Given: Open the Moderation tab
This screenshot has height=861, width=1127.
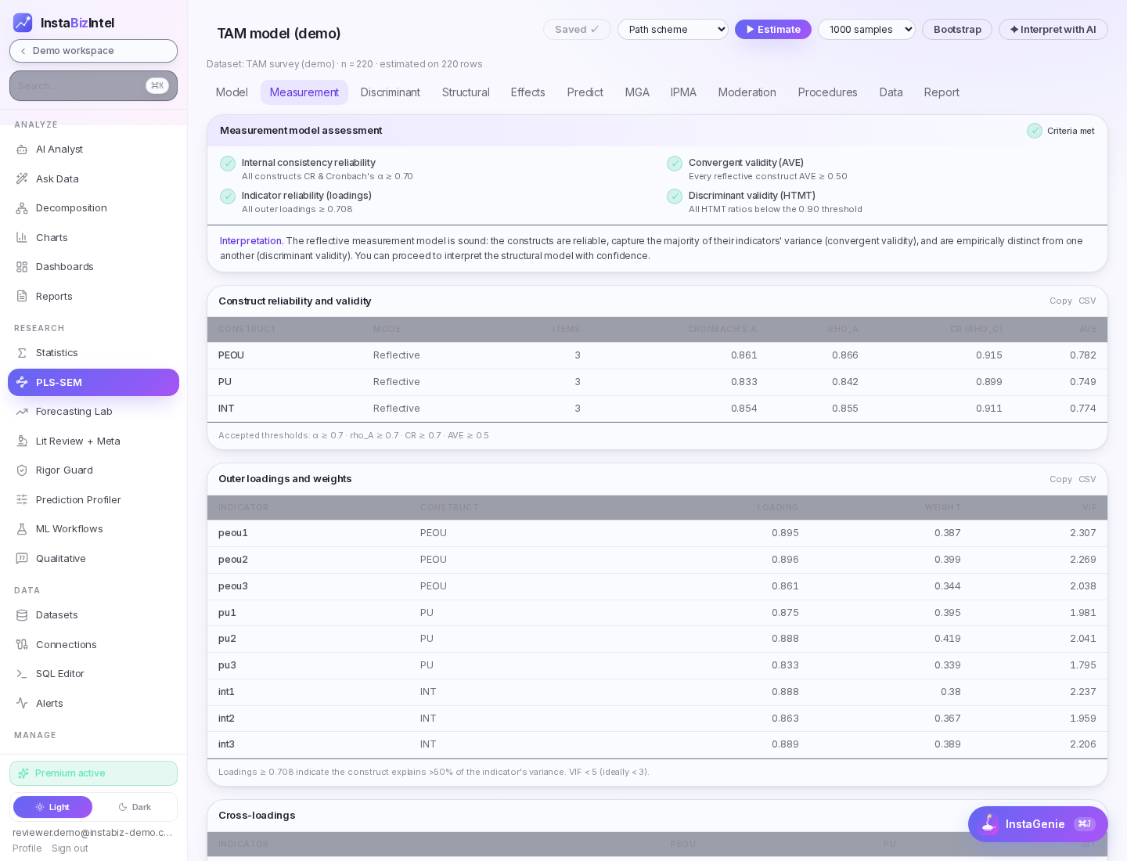Looking at the screenshot, I should pos(747,92).
